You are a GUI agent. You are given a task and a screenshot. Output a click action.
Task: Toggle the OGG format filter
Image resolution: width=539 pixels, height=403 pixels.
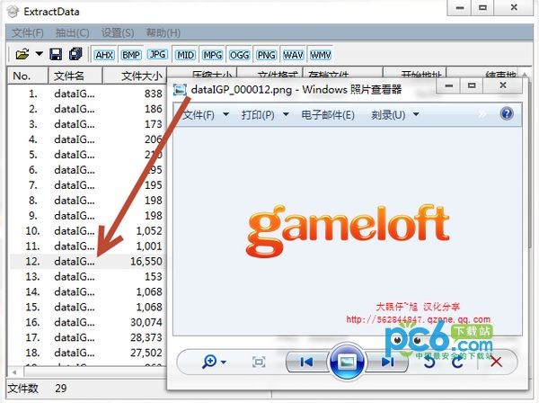click(x=239, y=55)
